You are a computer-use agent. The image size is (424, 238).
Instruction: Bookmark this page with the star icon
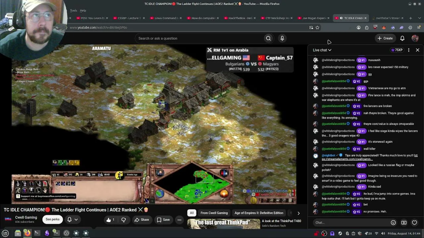[x=317, y=27]
